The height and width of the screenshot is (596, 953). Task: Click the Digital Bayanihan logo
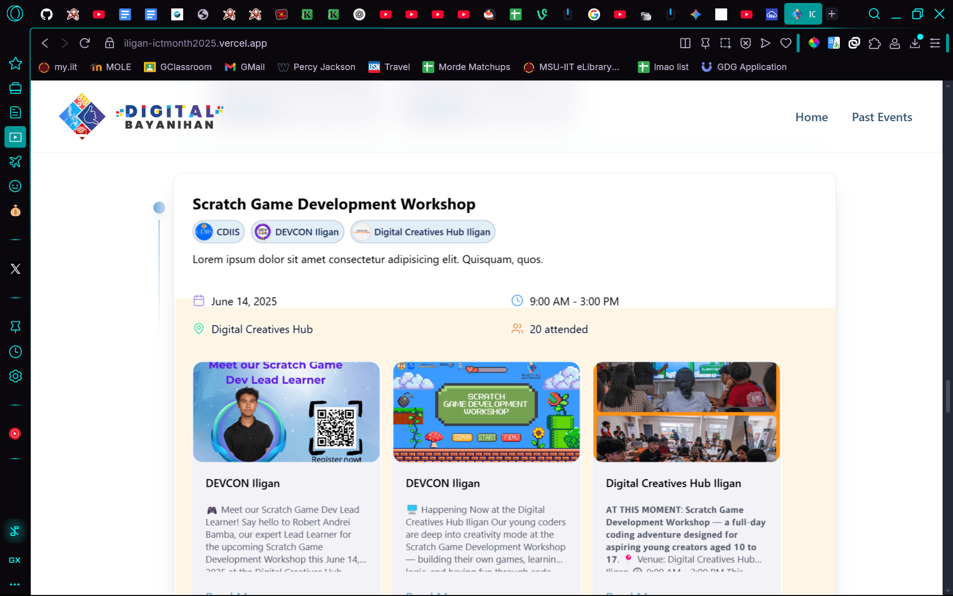click(x=141, y=117)
